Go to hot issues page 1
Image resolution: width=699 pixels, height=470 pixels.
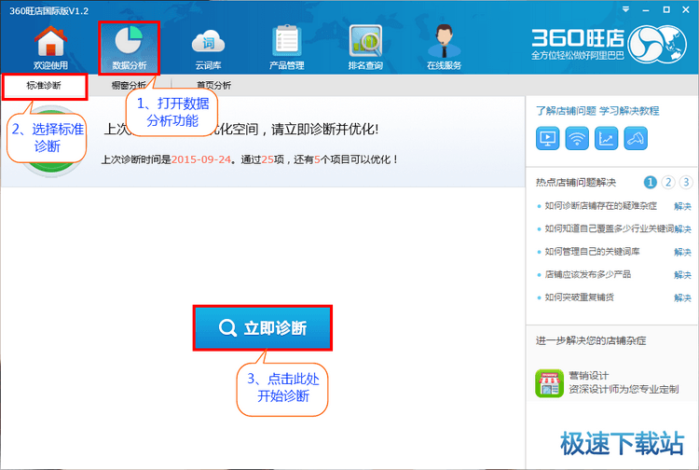point(650,182)
